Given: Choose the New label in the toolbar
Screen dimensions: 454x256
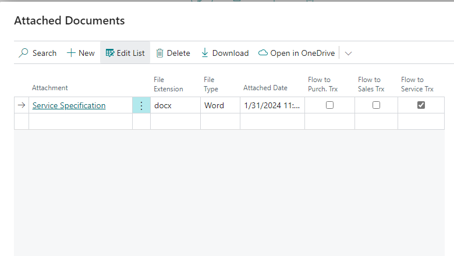Looking at the screenshot, I should pos(87,53).
